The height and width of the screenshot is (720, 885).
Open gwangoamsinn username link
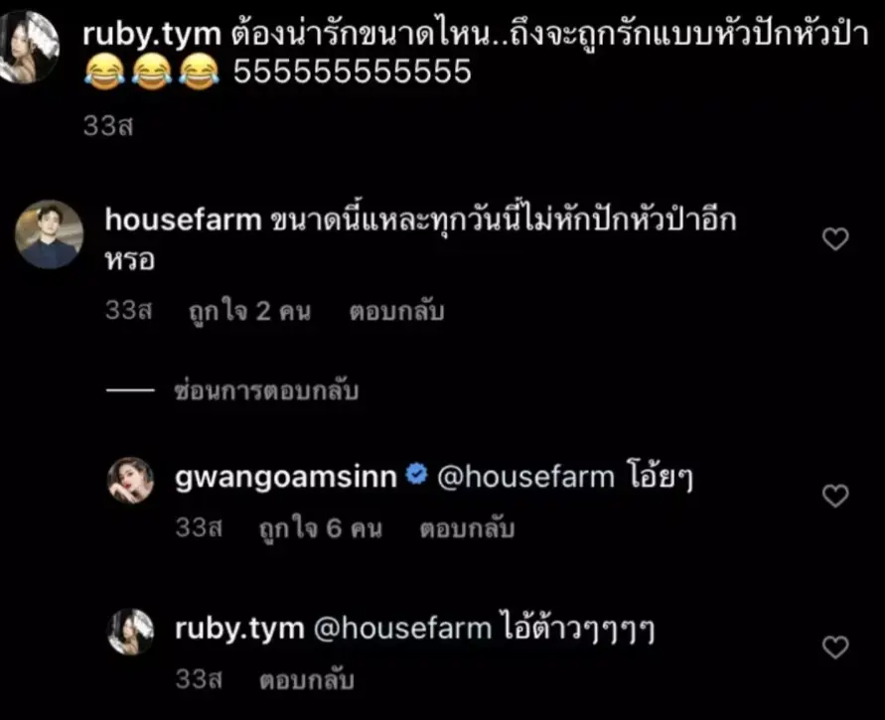click(x=286, y=478)
